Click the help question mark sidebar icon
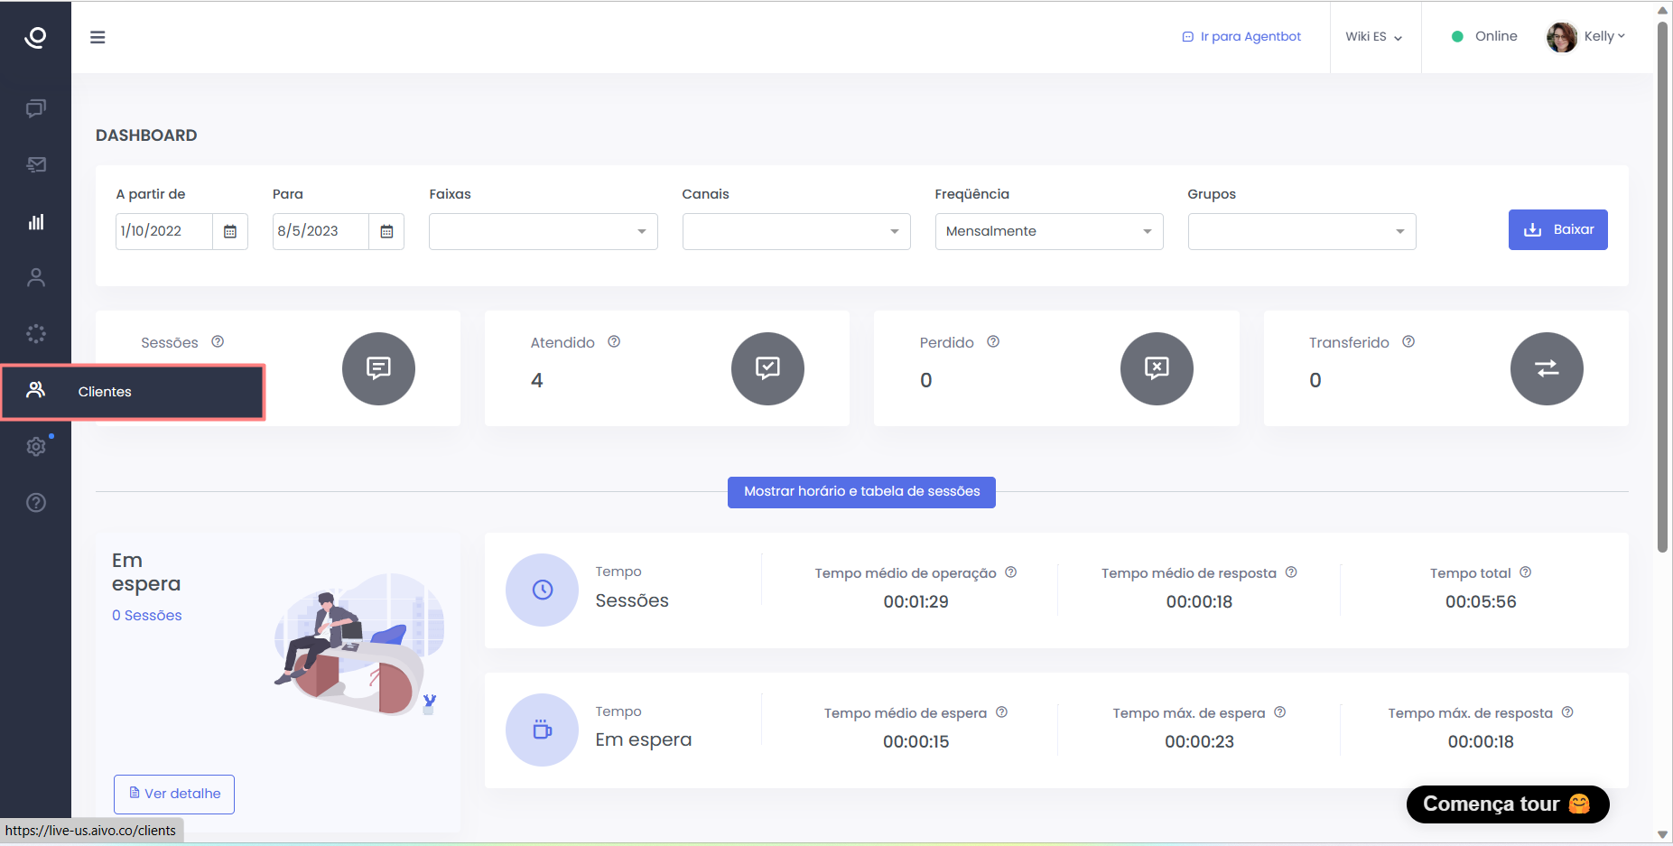Viewport: 1673px width, 846px height. click(36, 503)
